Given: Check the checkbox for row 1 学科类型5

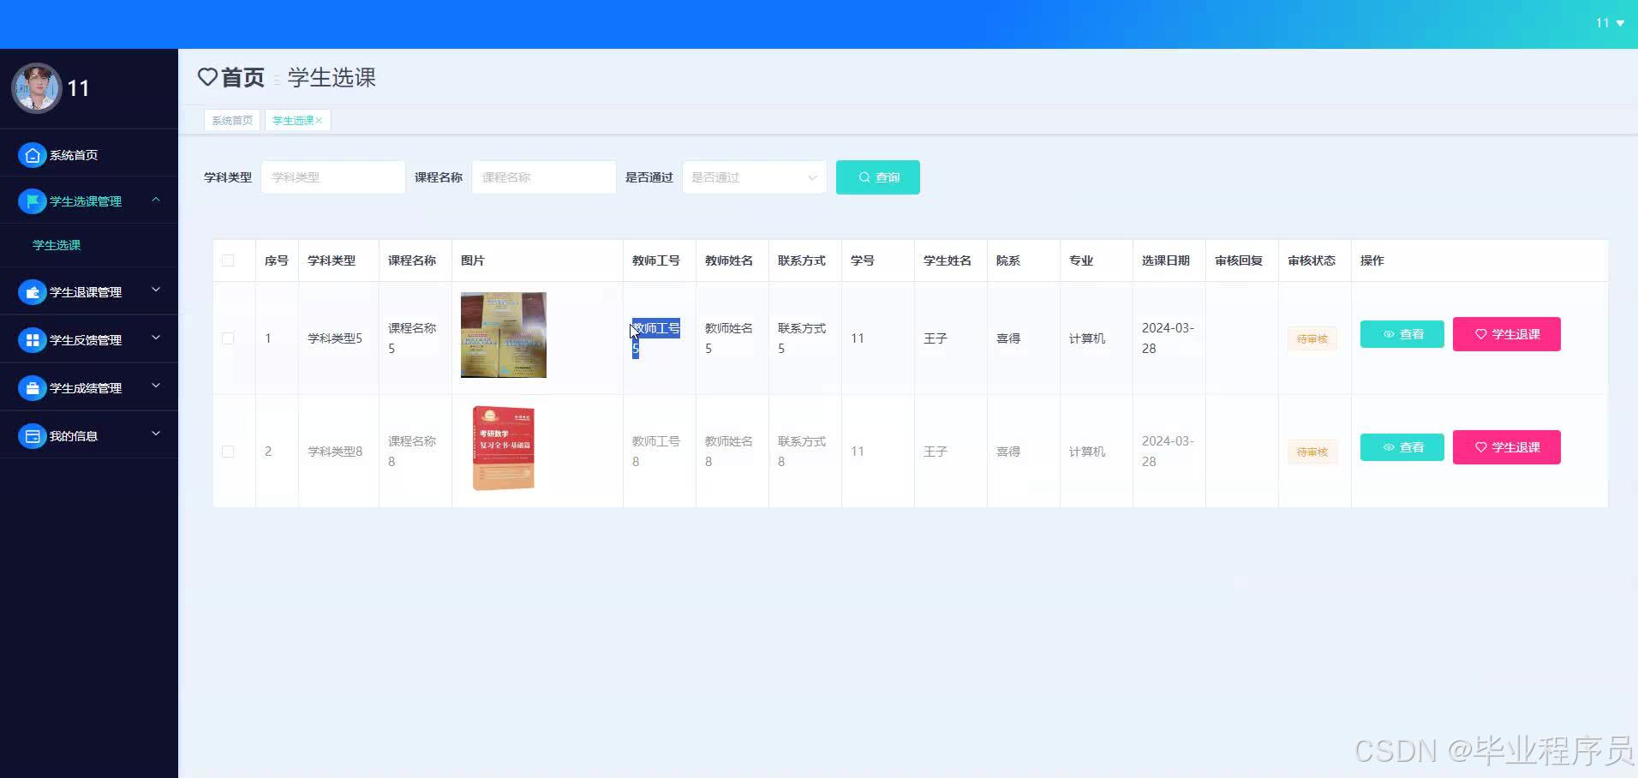Looking at the screenshot, I should tap(228, 338).
